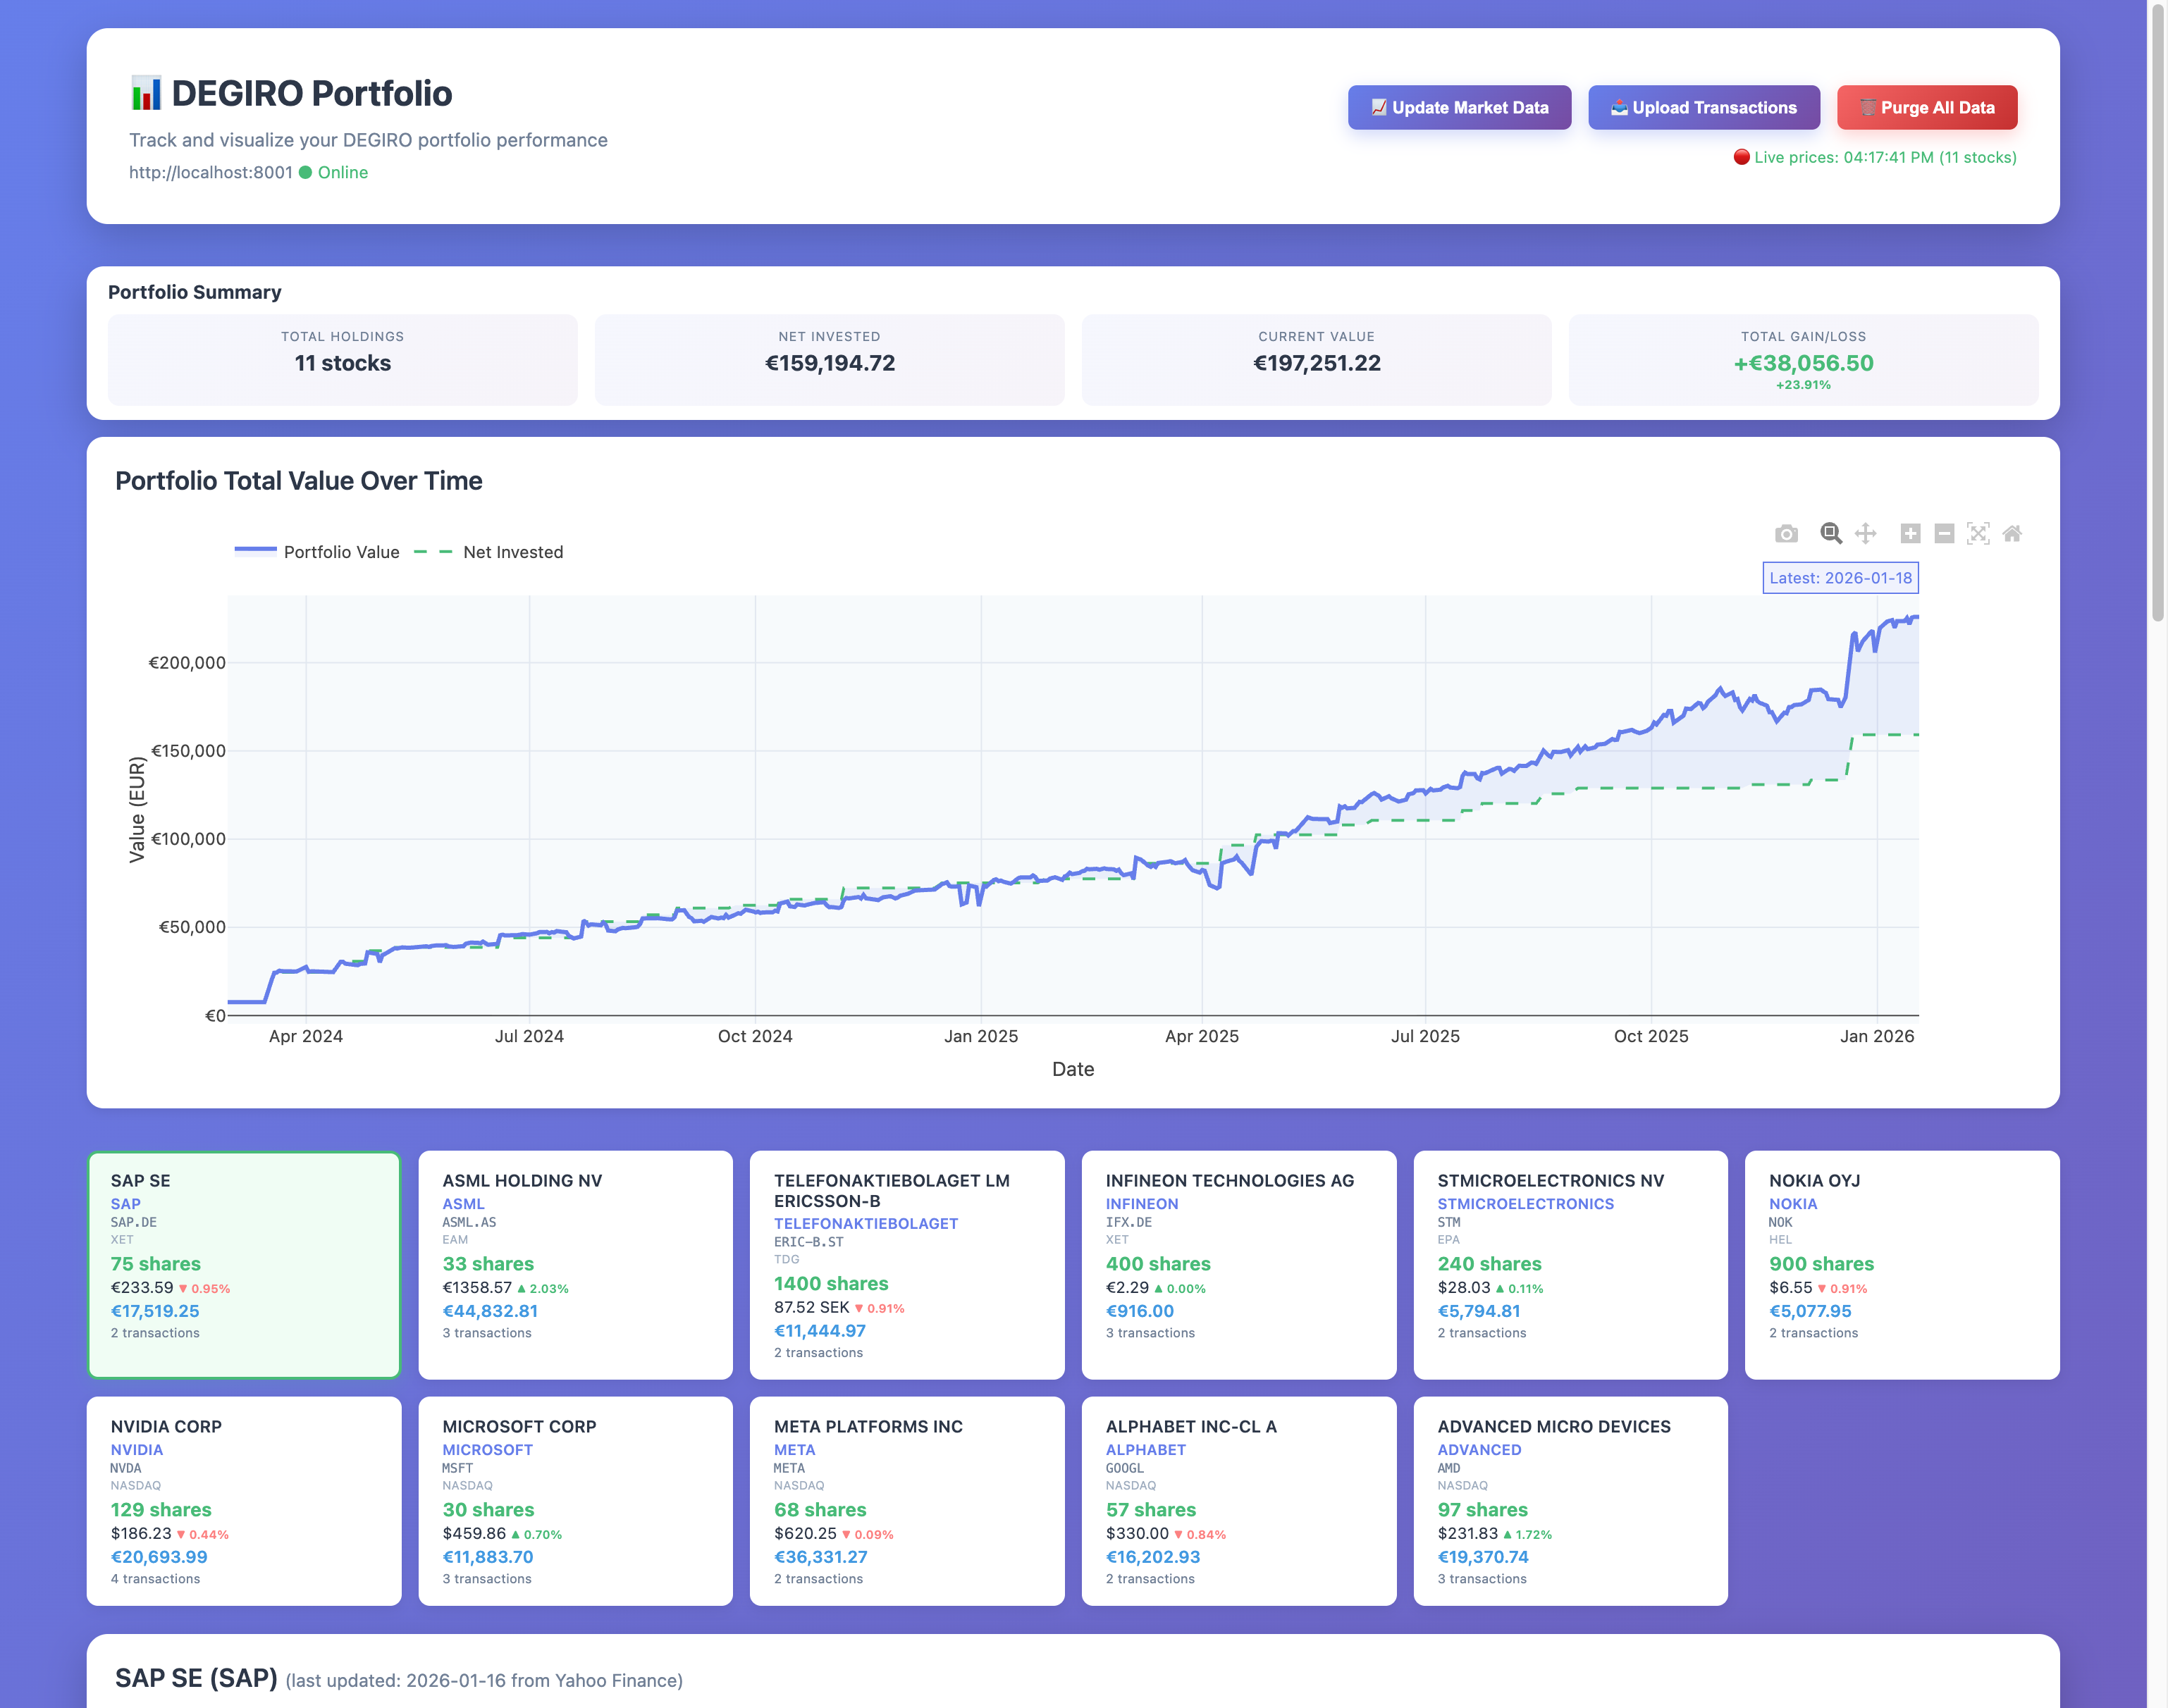2168x1708 pixels.
Task: Select the ADVANCED MICRO DEVICES card
Action: (x=1570, y=1500)
